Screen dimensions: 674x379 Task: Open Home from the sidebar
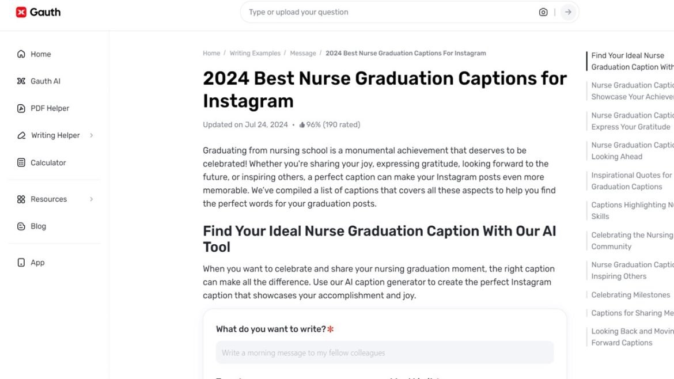pyautogui.click(x=40, y=54)
